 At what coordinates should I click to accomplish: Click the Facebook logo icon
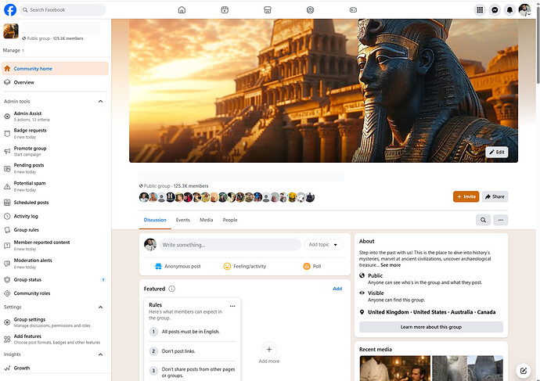[10, 10]
